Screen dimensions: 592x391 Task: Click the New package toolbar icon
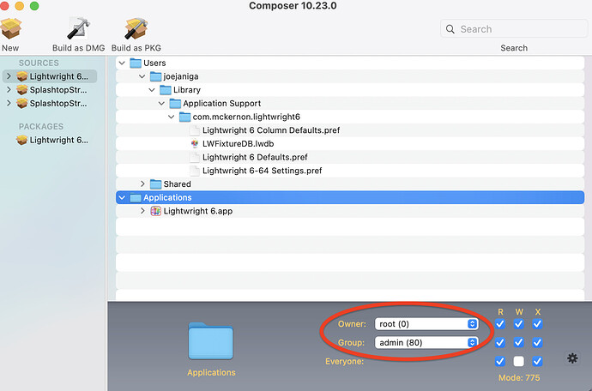pyautogui.click(x=10, y=28)
